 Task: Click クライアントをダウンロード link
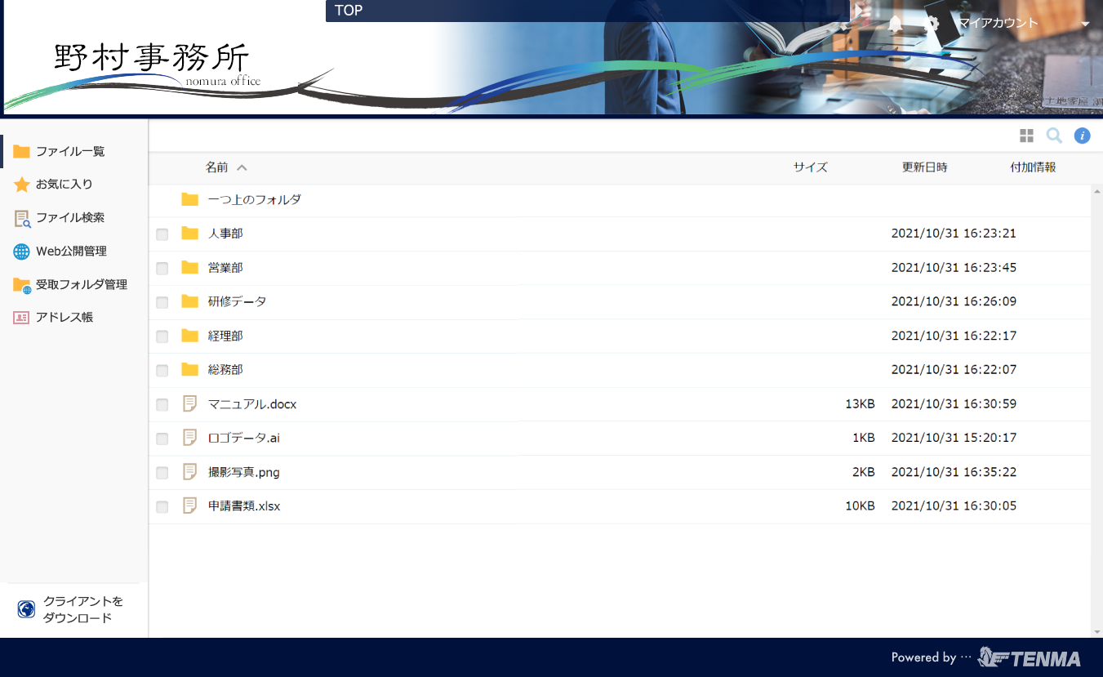(83, 609)
